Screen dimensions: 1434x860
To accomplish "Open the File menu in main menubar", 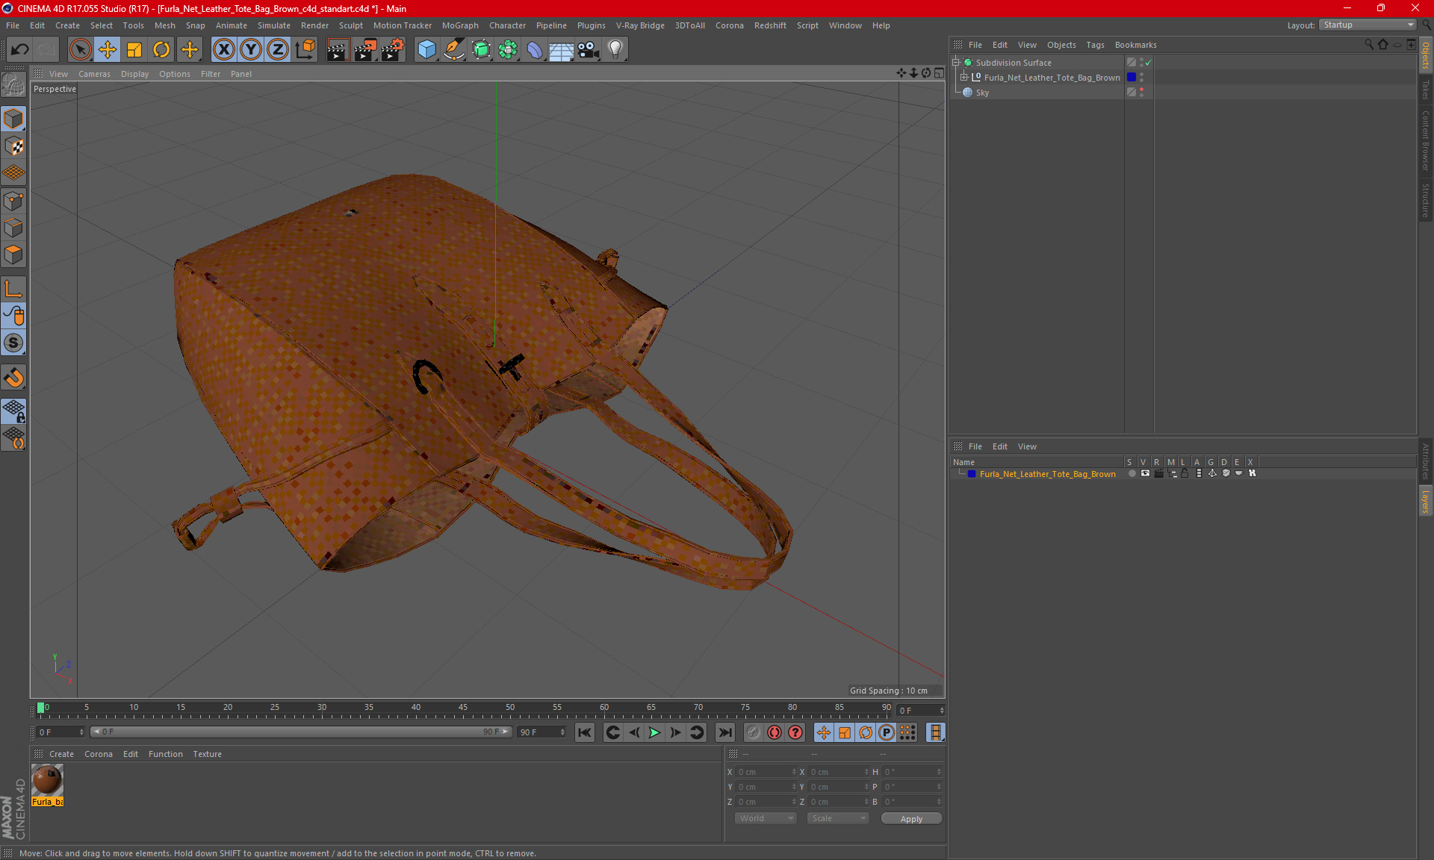I will point(13,25).
